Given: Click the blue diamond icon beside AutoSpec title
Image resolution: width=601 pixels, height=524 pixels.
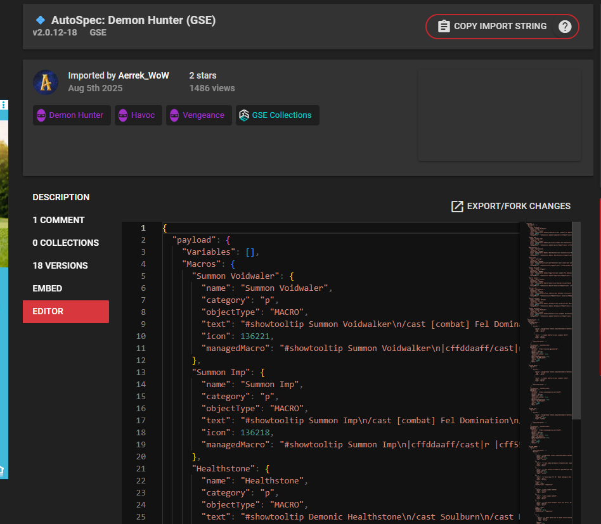Looking at the screenshot, I should coord(41,20).
